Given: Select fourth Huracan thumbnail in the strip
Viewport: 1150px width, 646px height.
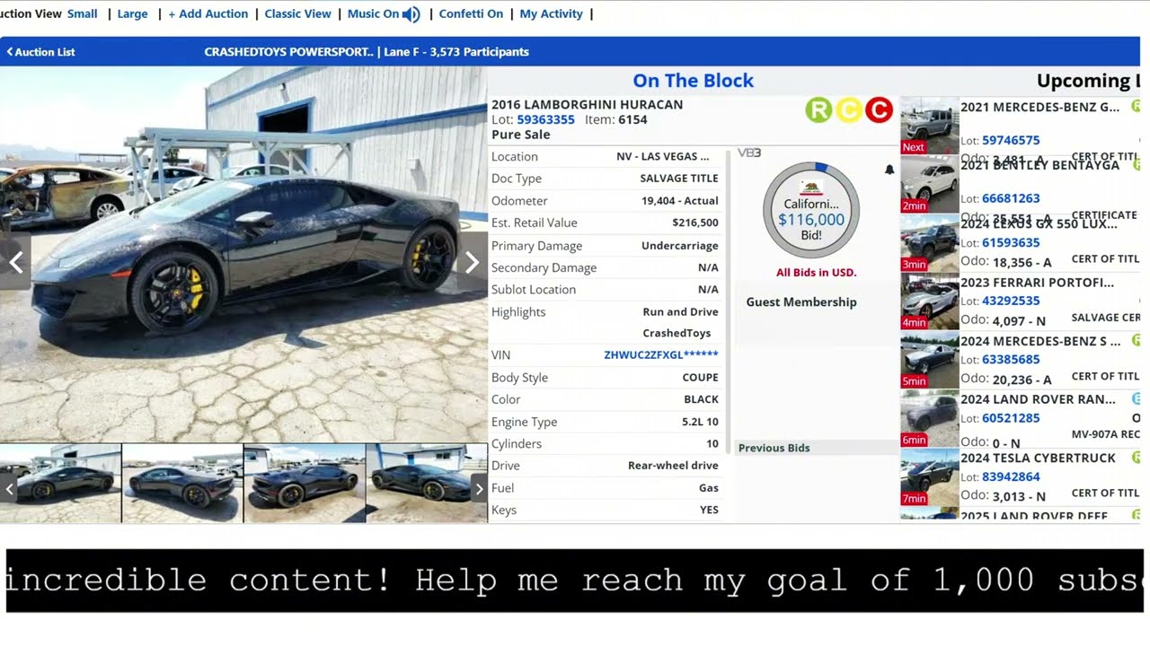Looking at the screenshot, I should [427, 483].
